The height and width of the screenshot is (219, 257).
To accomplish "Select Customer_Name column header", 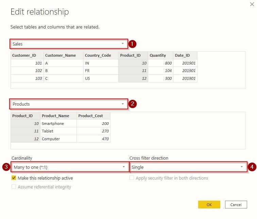I will (64, 55).
